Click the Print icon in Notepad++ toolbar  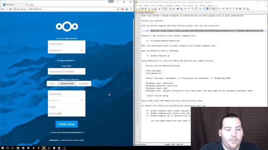pyautogui.click(x=155, y=9)
